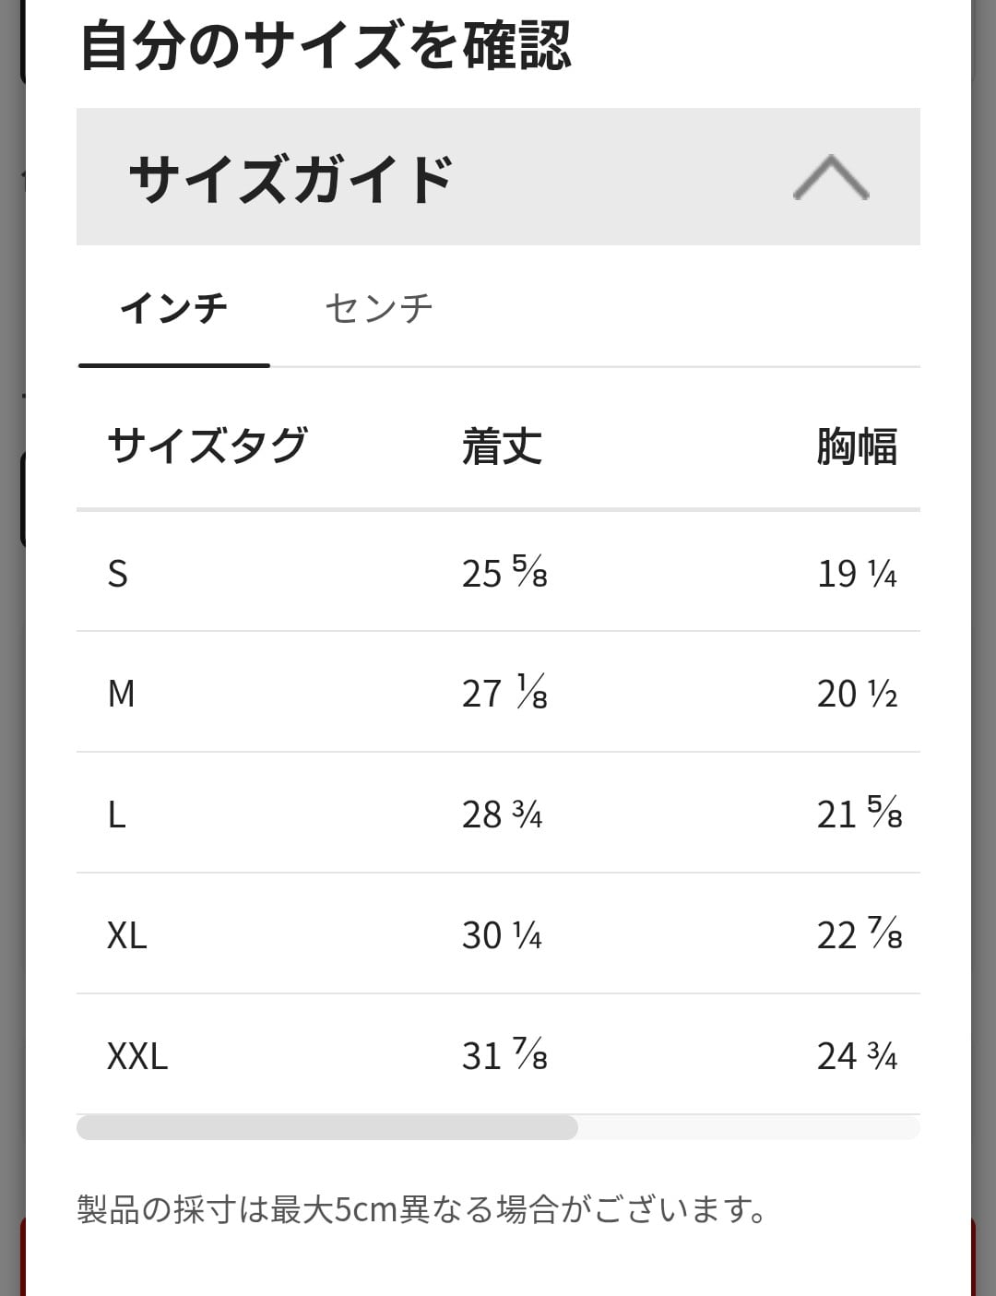The image size is (996, 1296).
Task: Click the empty scrollbar track right of thumb
Action: 747,1127
